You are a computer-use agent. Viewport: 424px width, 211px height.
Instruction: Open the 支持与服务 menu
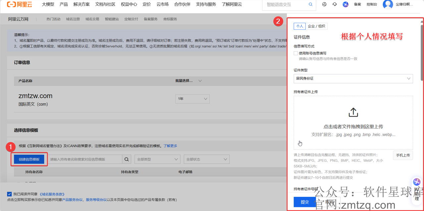(206, 4)
